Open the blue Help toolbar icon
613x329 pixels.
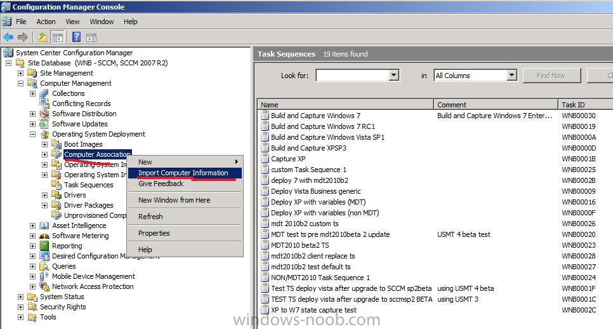(x=77, y=37)
